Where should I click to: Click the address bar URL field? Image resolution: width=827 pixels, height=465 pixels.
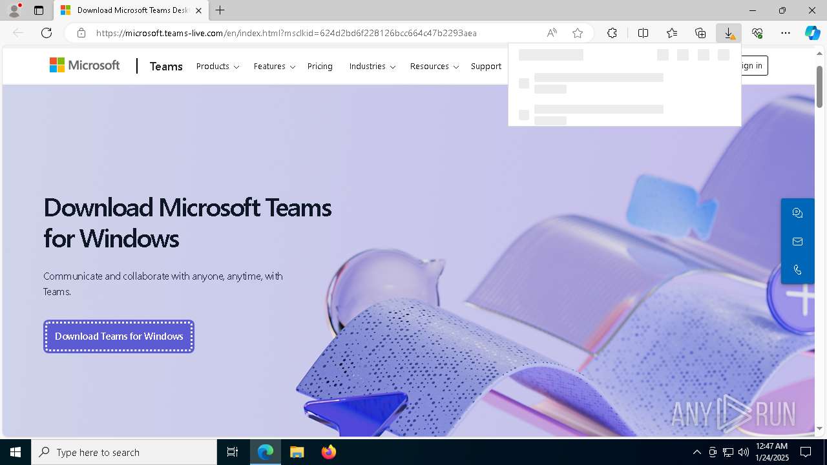click(286, 33)
